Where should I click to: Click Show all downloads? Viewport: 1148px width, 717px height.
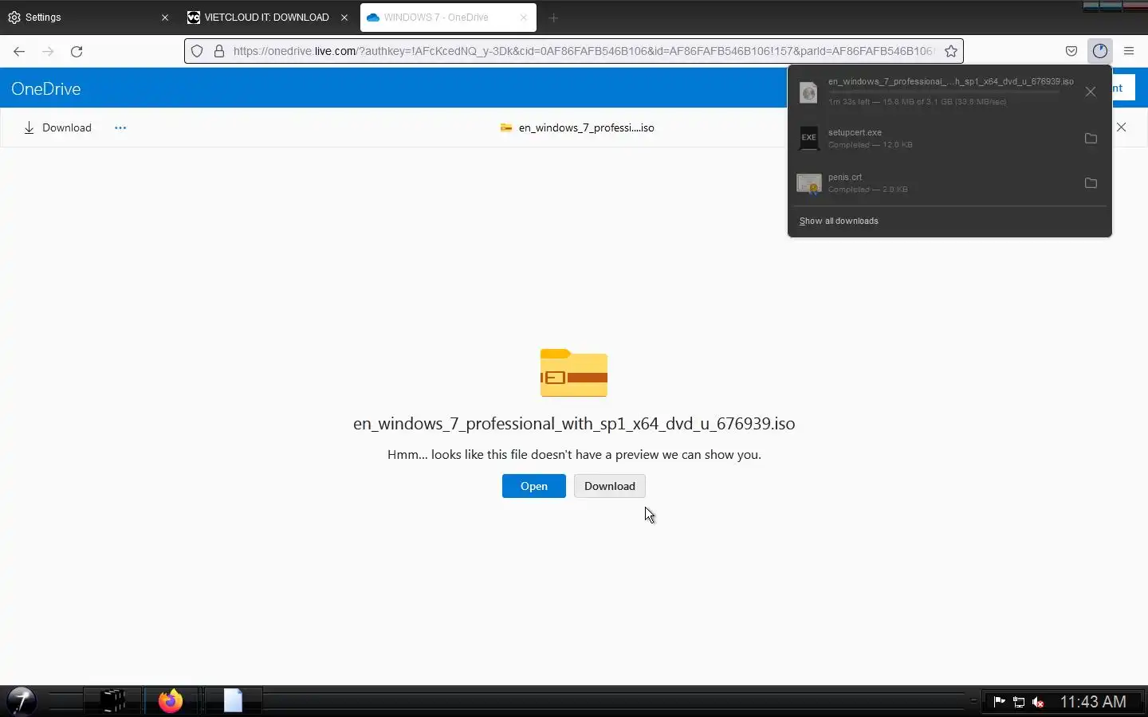click(x=839, y=221)
